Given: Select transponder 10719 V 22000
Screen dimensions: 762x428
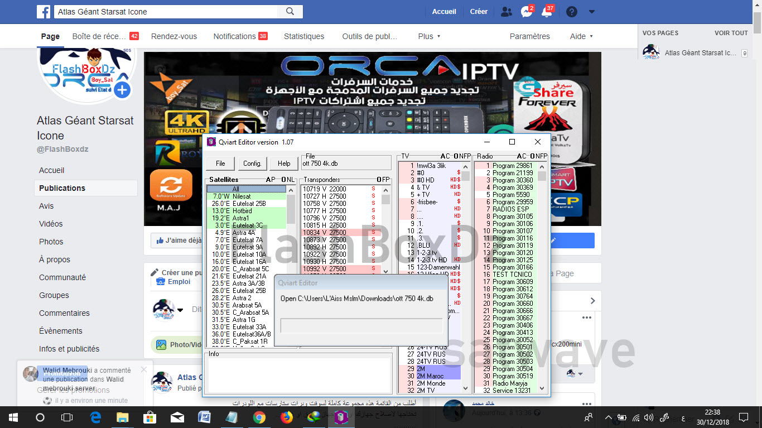Looking at the screenshot, I should coord(341,189).
